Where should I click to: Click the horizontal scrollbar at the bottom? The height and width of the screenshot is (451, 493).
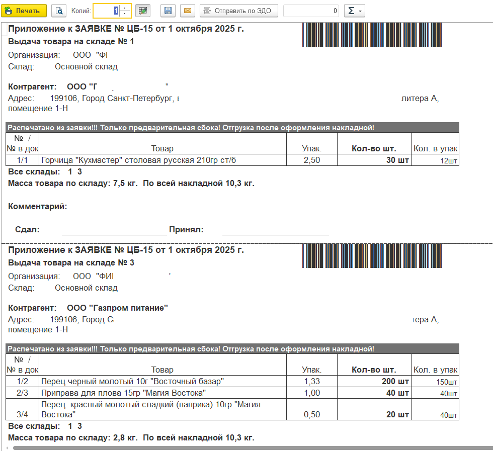(x=252, y=448)
